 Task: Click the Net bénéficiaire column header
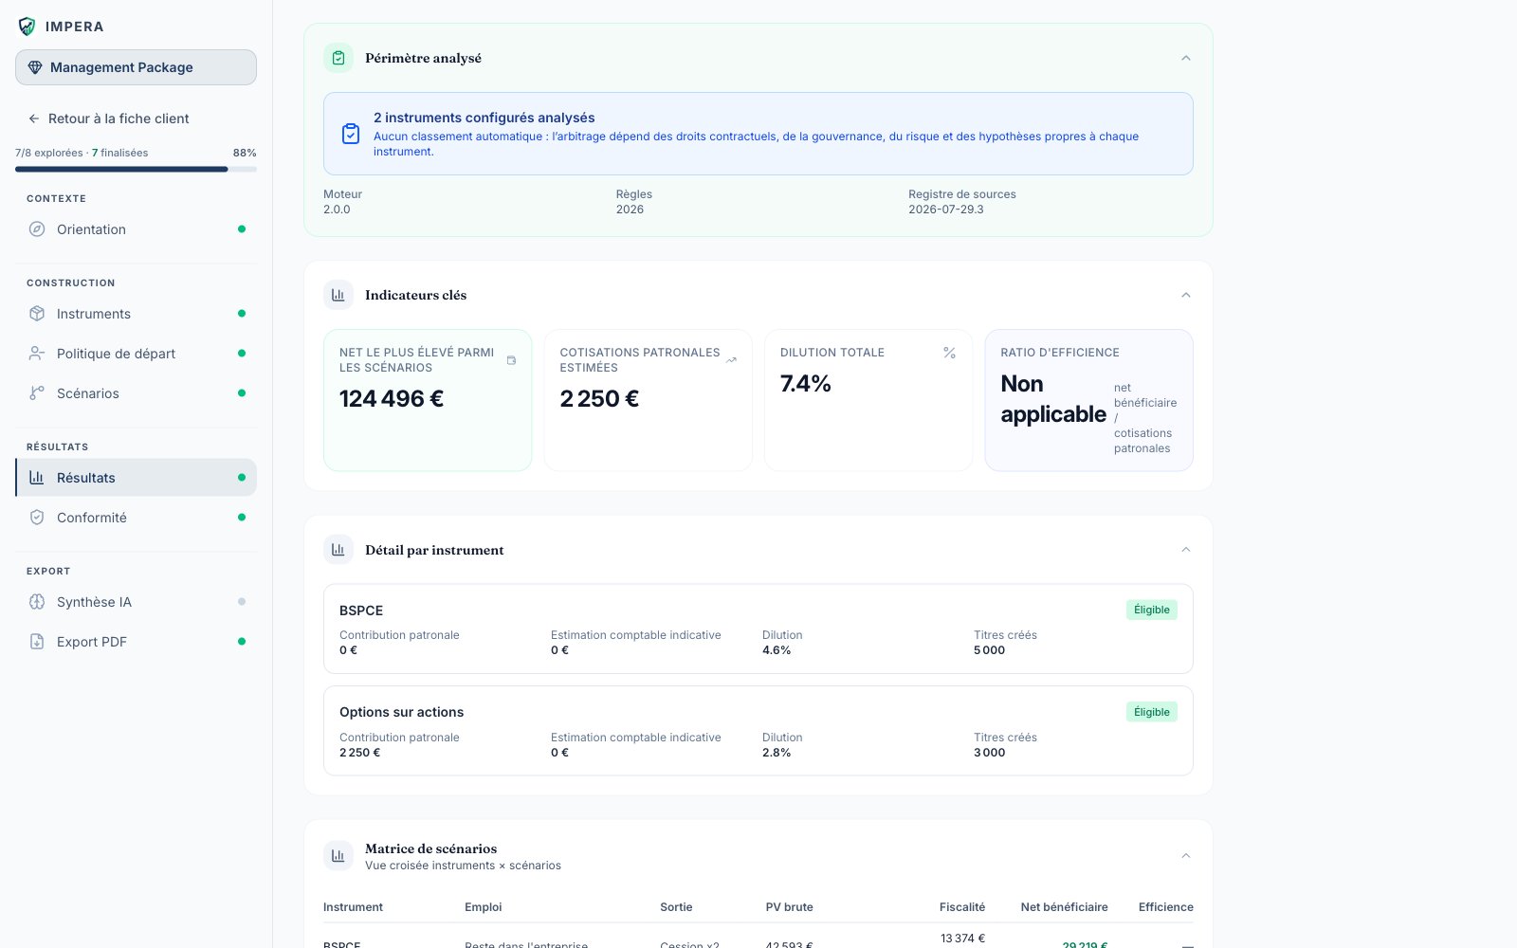tap(1064, 907)
